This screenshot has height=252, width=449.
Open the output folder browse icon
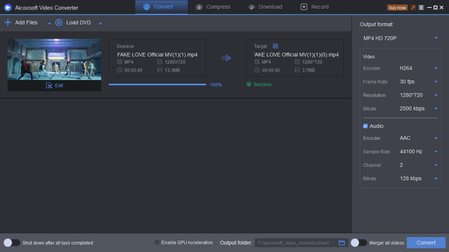point(342,242)
